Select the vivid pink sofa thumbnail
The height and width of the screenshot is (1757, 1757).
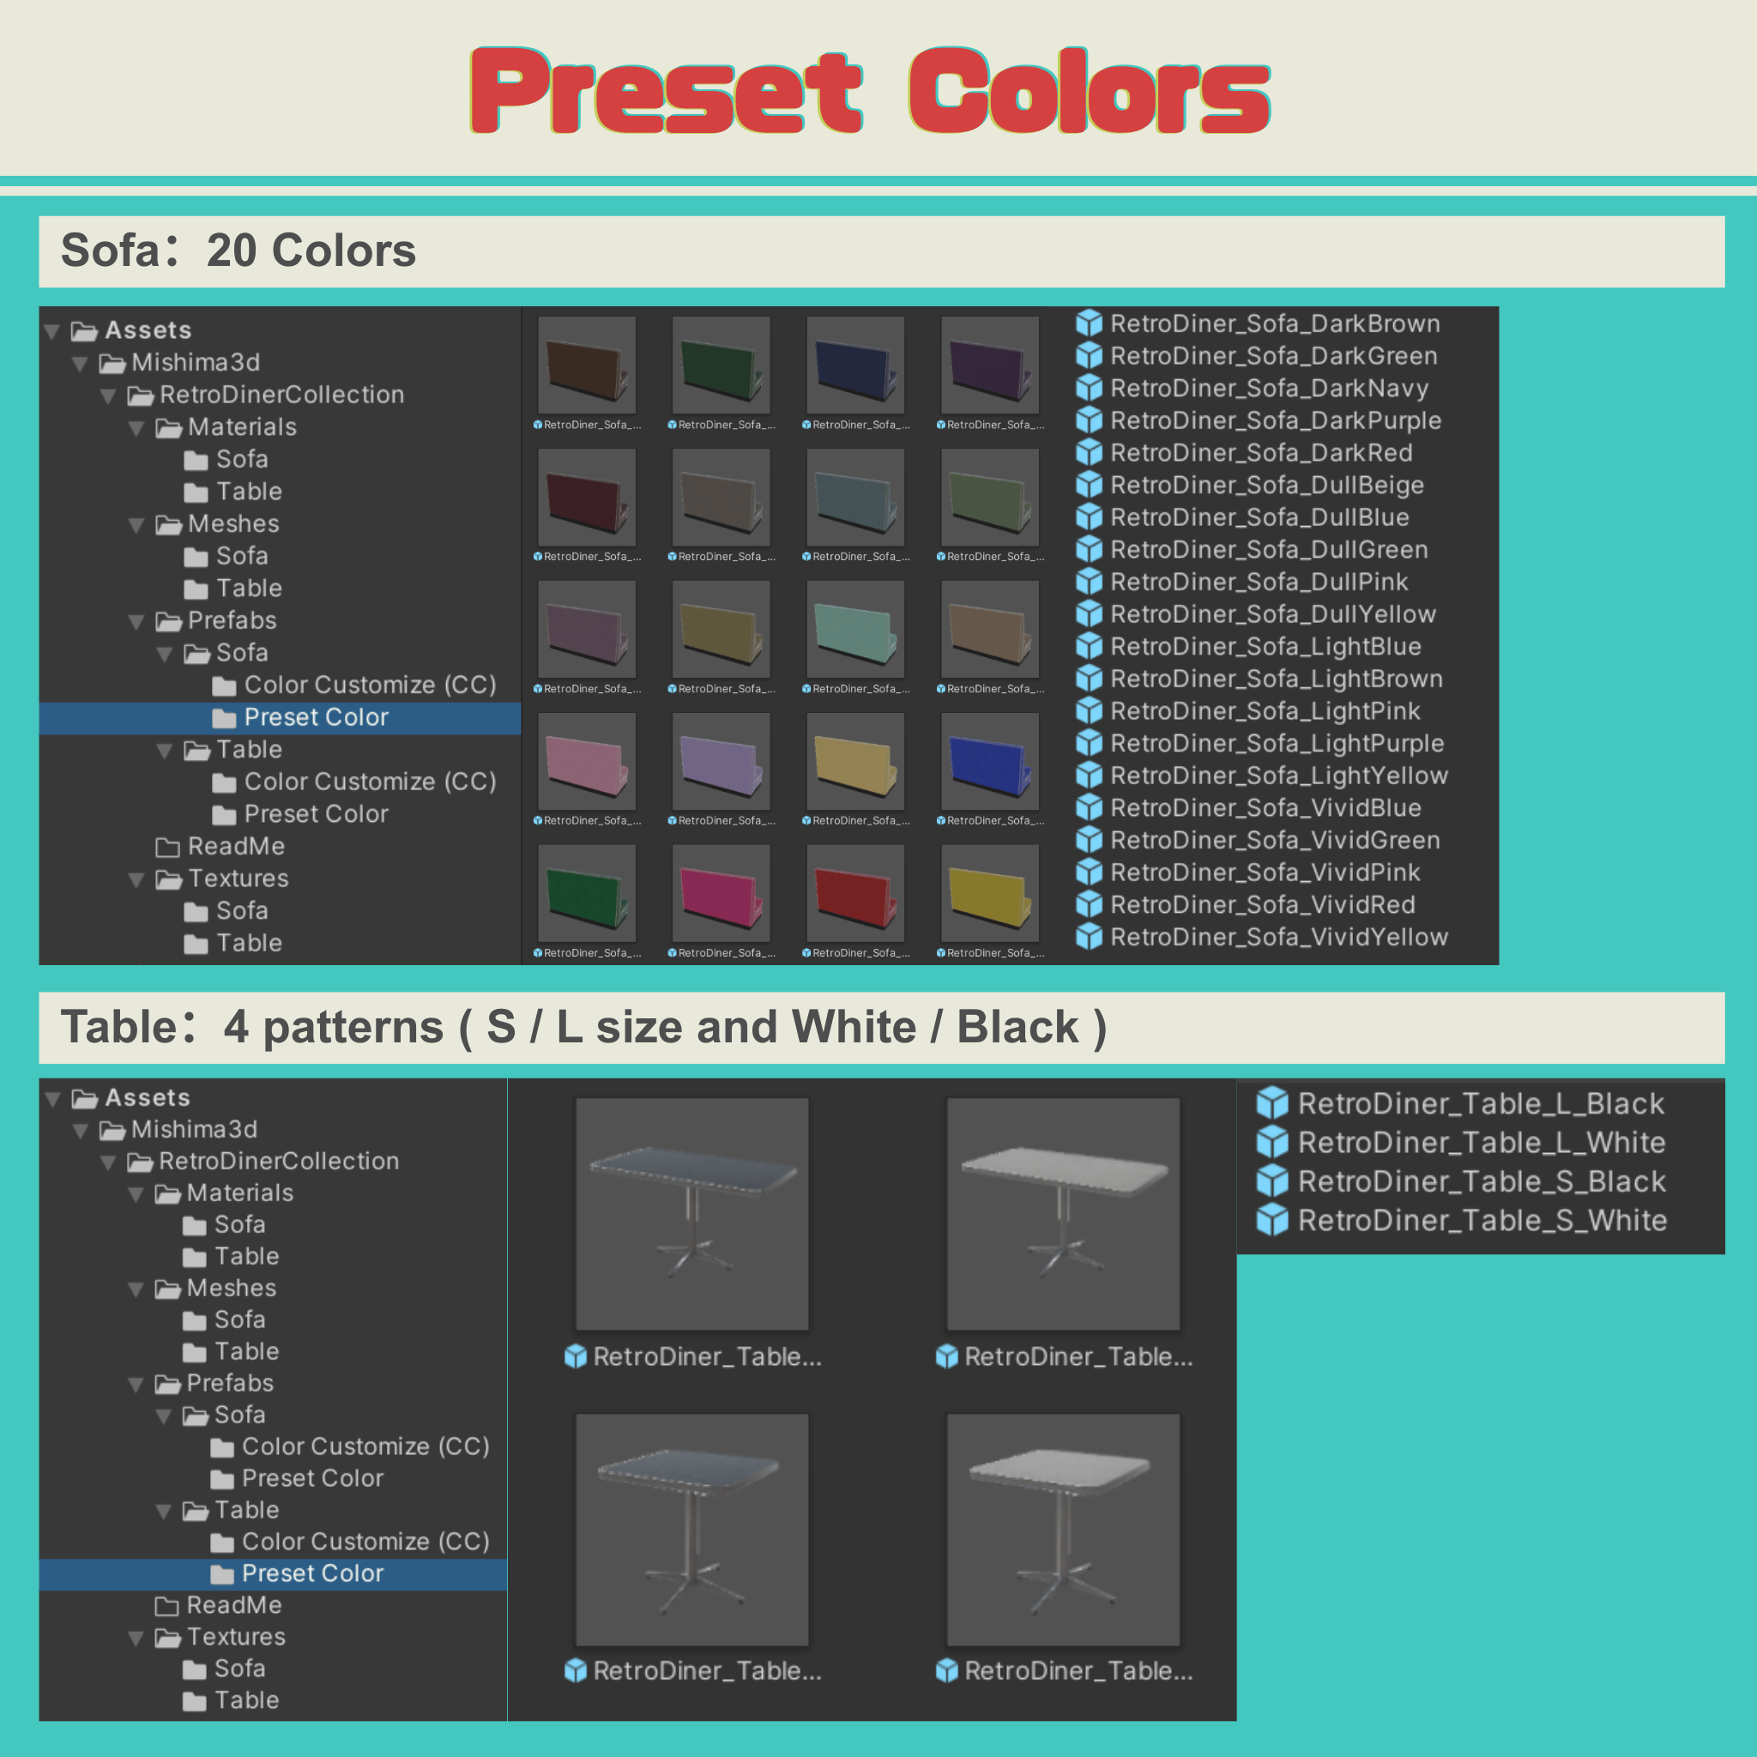pyautogui.click(x=721, y=893)
